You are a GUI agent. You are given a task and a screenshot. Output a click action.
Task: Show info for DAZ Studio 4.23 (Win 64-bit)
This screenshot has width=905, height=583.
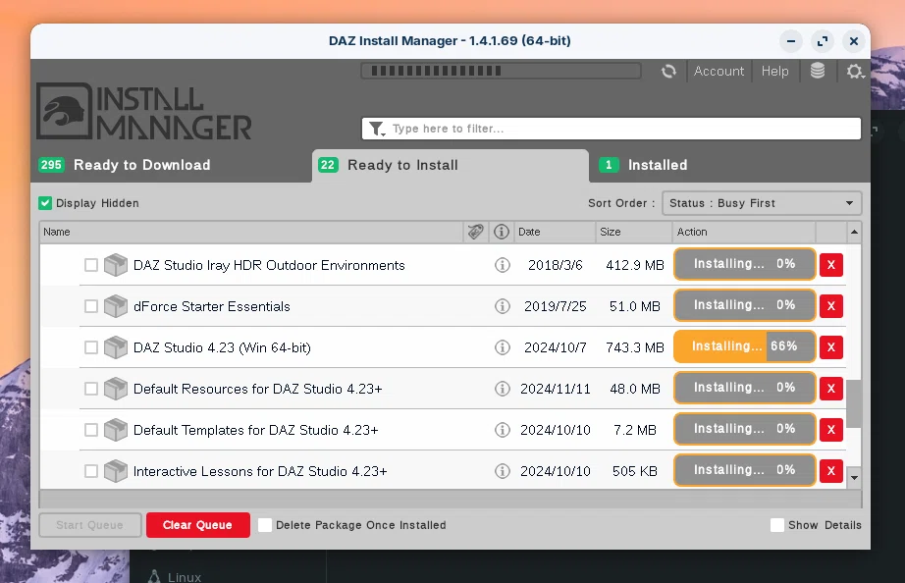coord(503,347)
